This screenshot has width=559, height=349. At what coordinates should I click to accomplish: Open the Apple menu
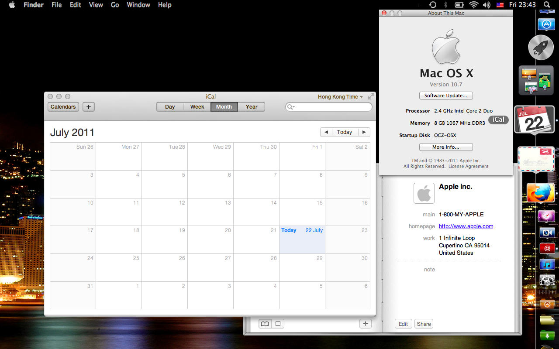[x=12, y=5]
